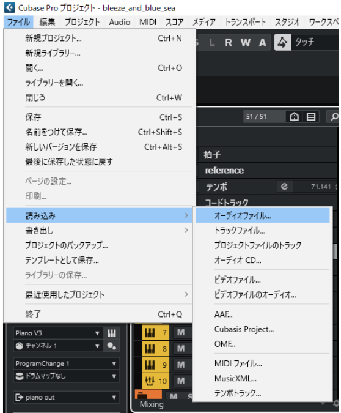Click the home-style track filter icon beside 51 / 51

[294, 116]
